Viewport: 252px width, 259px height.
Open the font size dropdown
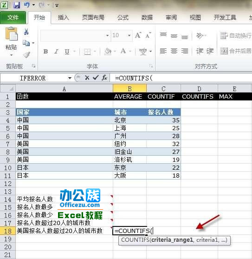coord(129,35)
